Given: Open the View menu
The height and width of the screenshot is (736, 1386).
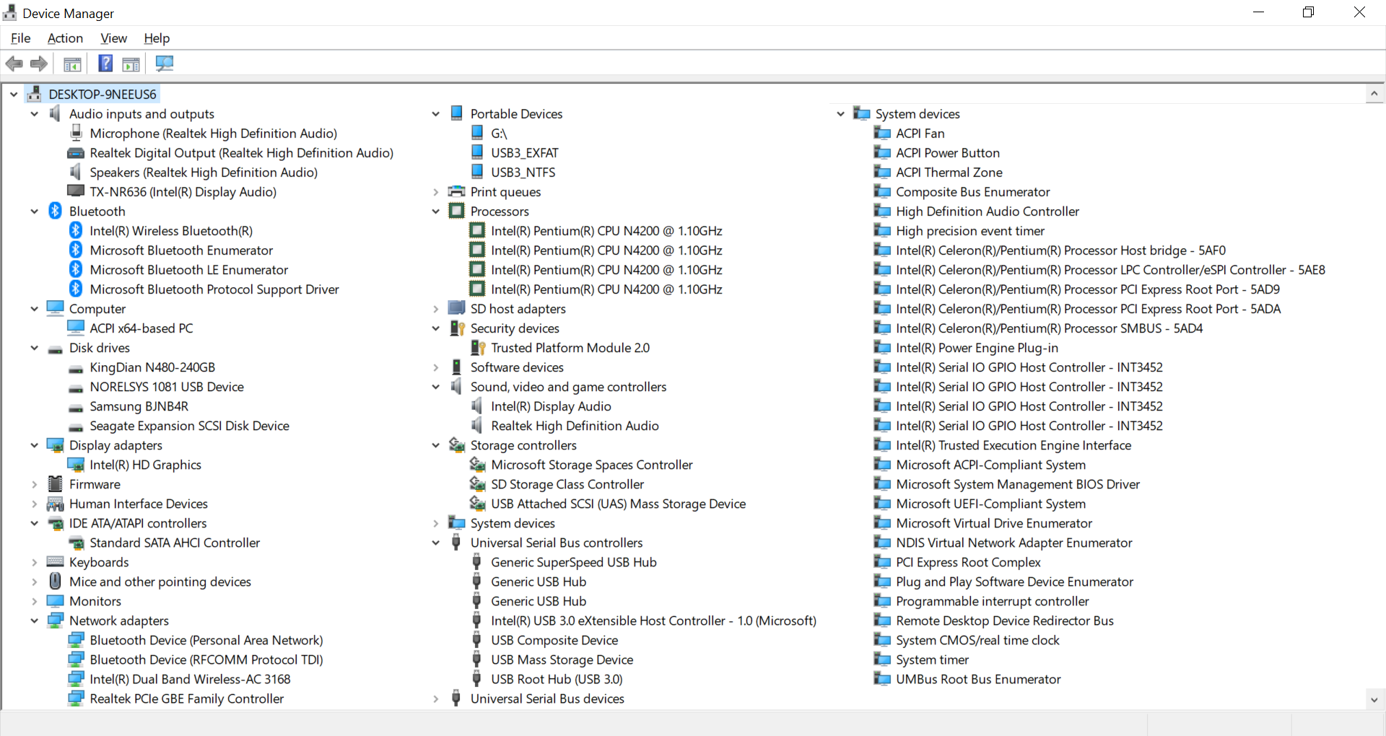Looking at the screenshot, I should pos(113,38).
